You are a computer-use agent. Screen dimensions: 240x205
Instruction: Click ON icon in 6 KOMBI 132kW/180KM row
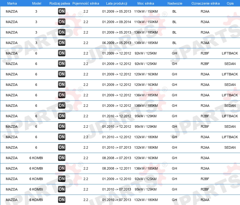pos(62,200)
